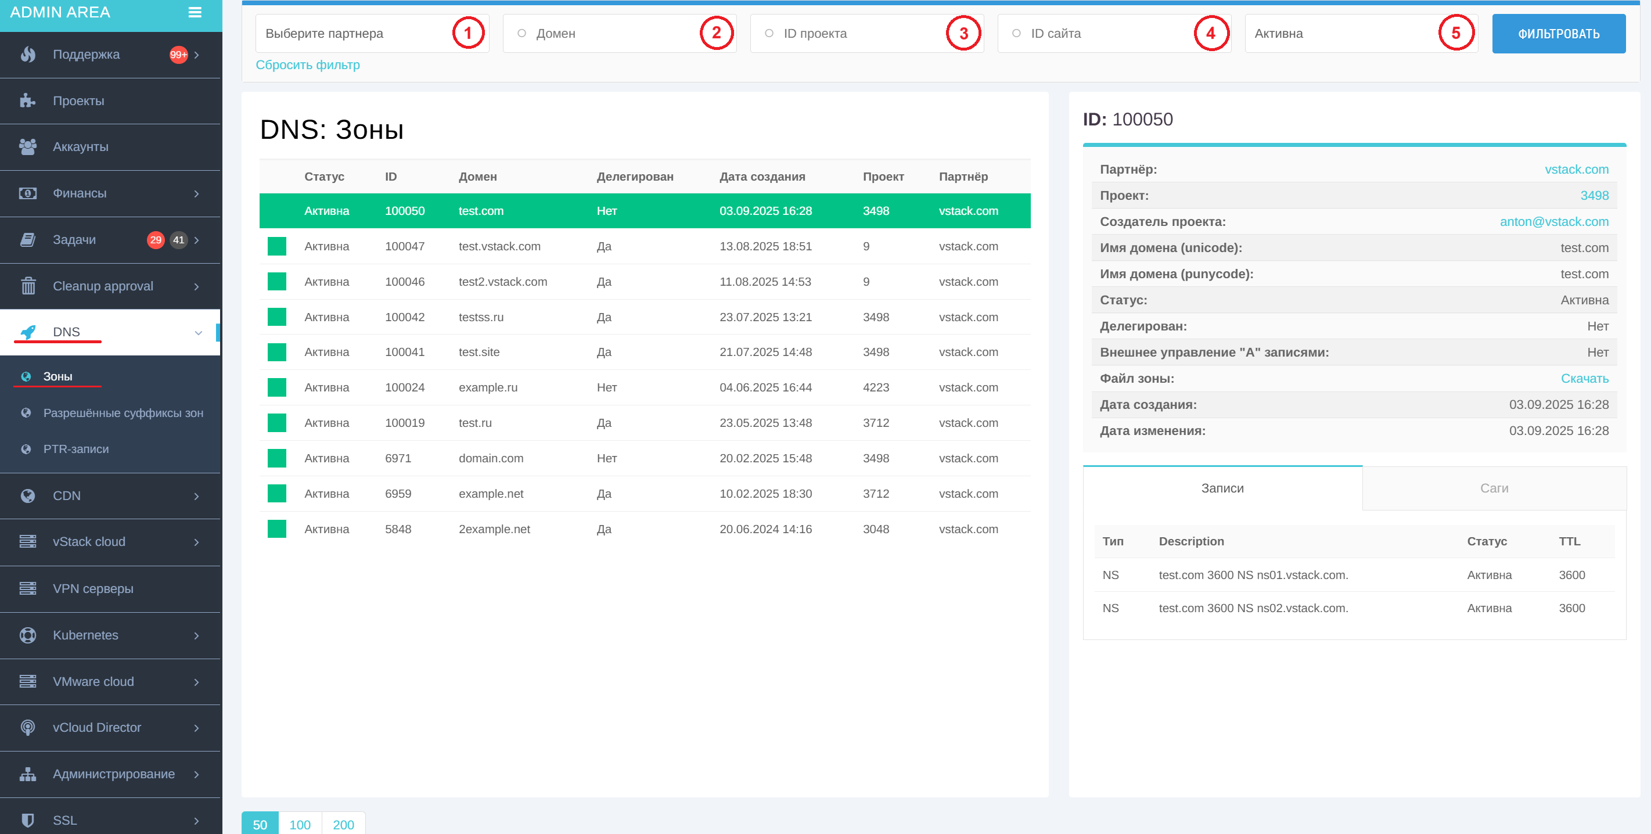Click the Support flame icon in sidebar
1651x834 pixels.
coord(27,55)
